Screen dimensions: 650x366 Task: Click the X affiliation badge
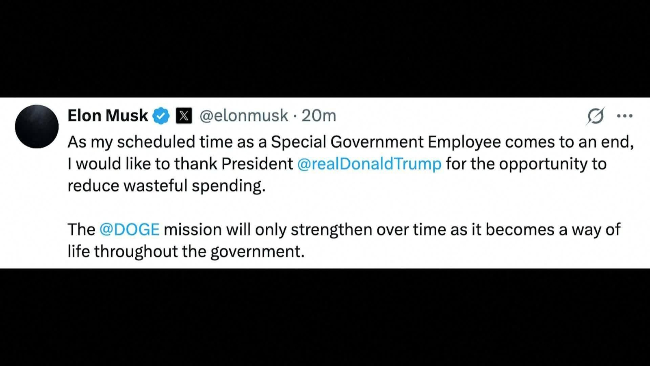pos(184,116)
